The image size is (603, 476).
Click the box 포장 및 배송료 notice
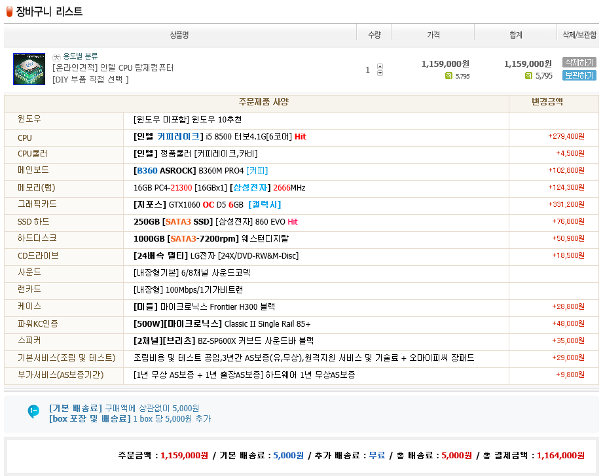click(130, 419)
